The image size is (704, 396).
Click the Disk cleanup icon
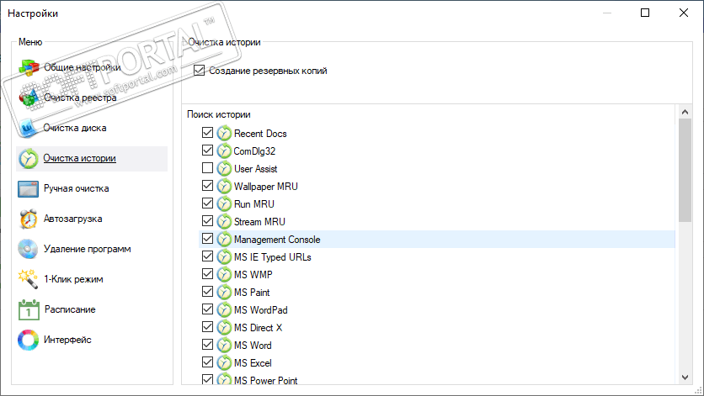(x=29, y=128)
